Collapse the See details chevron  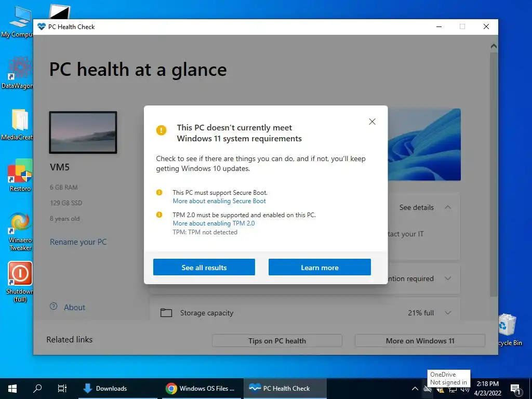[x=448, y=207]
